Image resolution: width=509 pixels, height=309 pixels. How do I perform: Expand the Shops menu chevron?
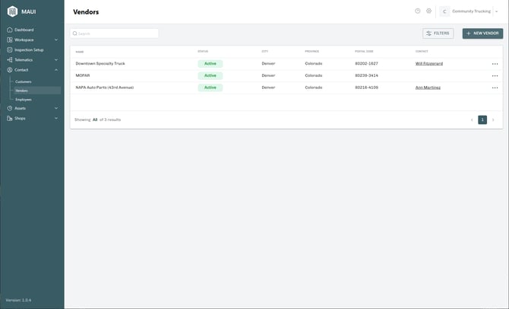pos(56,119)
